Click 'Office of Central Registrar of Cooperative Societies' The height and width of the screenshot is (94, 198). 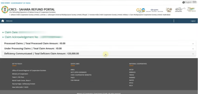(x=29, y=71)
